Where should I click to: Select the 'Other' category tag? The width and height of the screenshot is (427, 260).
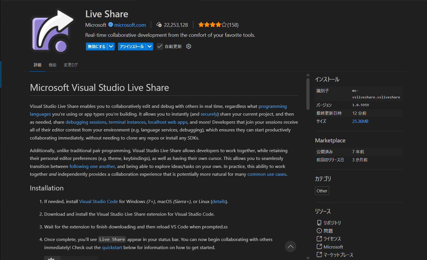point(322,191)
